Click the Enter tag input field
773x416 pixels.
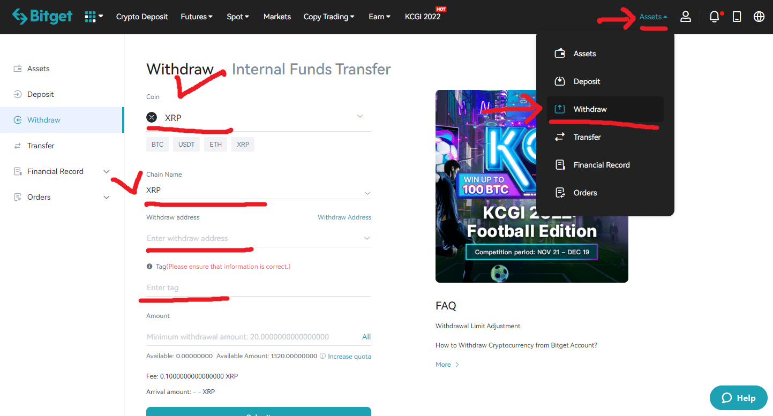pos(258,288)
